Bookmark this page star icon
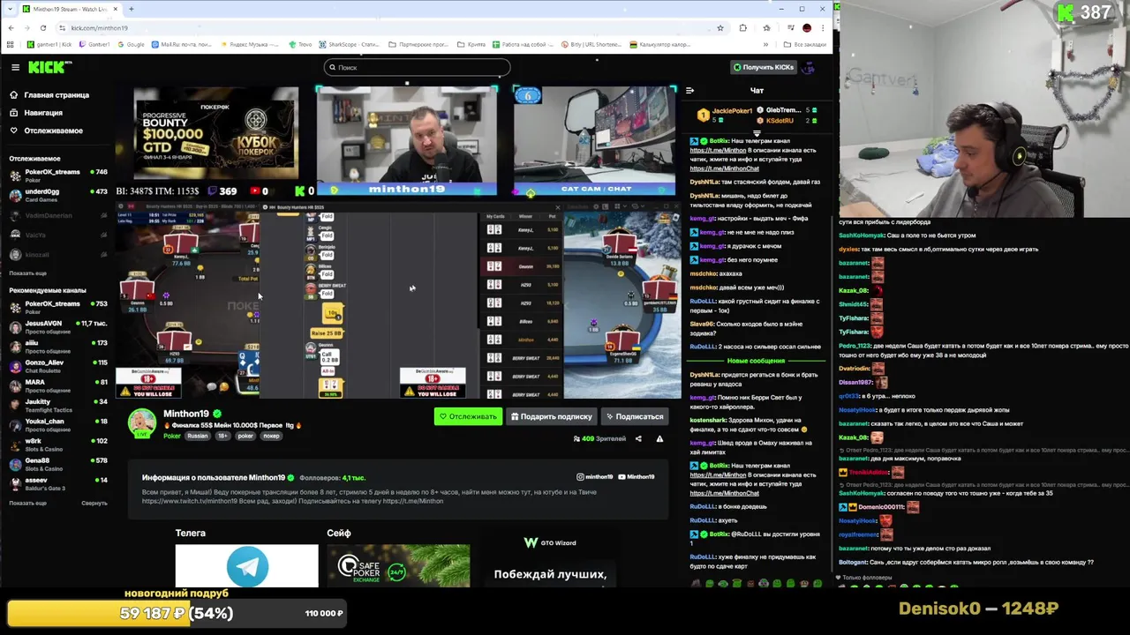This screenshot has width=1130, height=635. [719, 28]
